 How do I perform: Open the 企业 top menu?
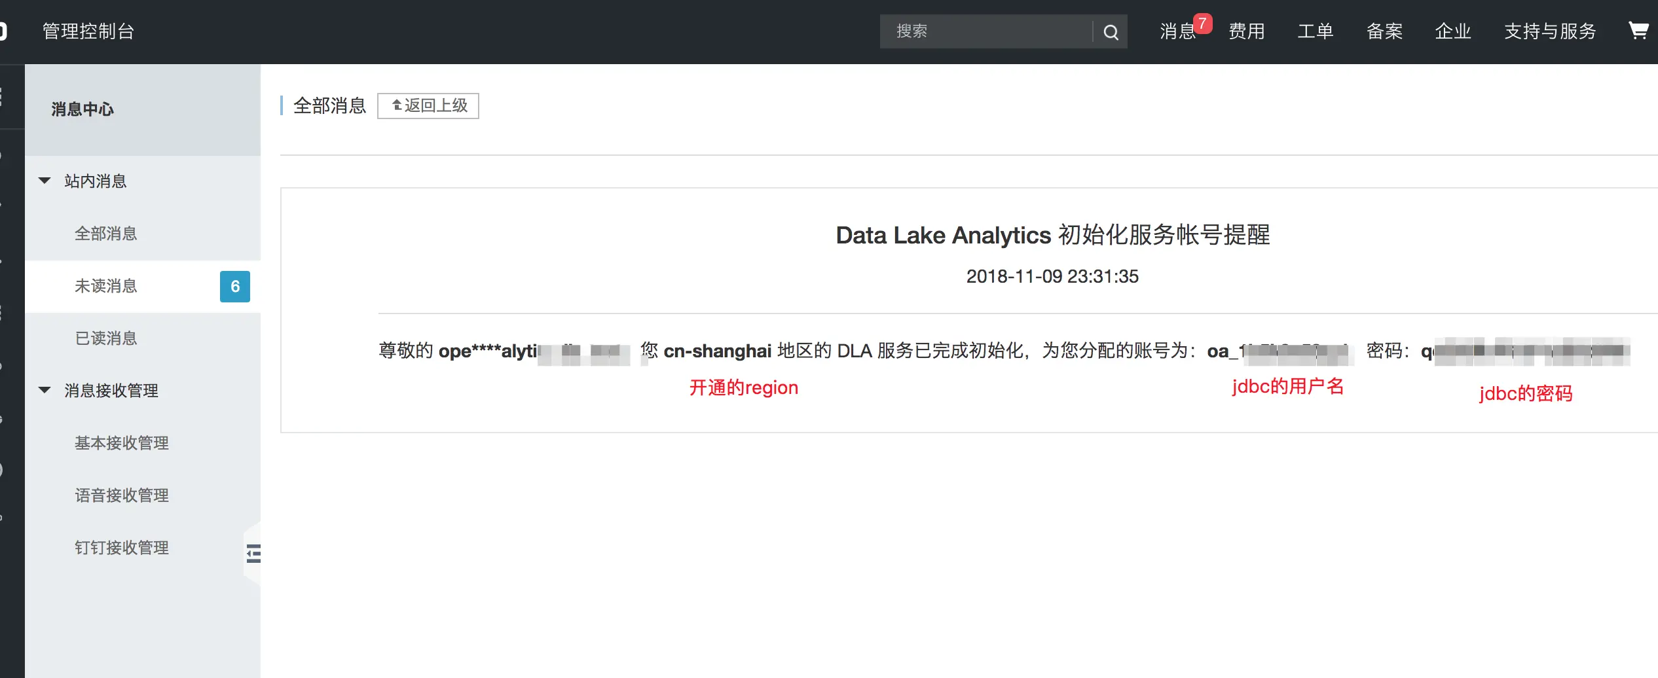(1453, 31)
